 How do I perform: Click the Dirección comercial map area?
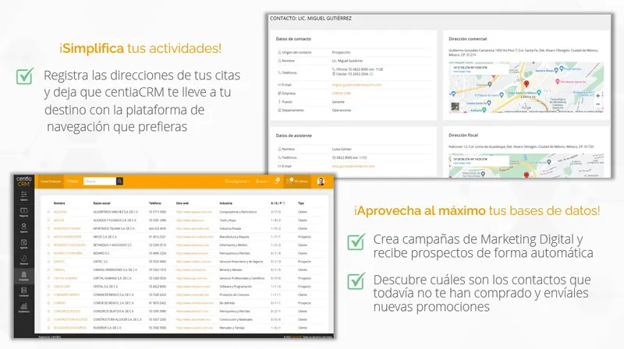coord(526,87)
